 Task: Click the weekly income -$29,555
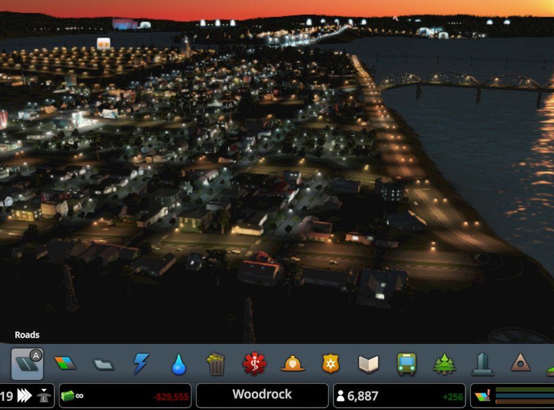click(x=171, y=397)
